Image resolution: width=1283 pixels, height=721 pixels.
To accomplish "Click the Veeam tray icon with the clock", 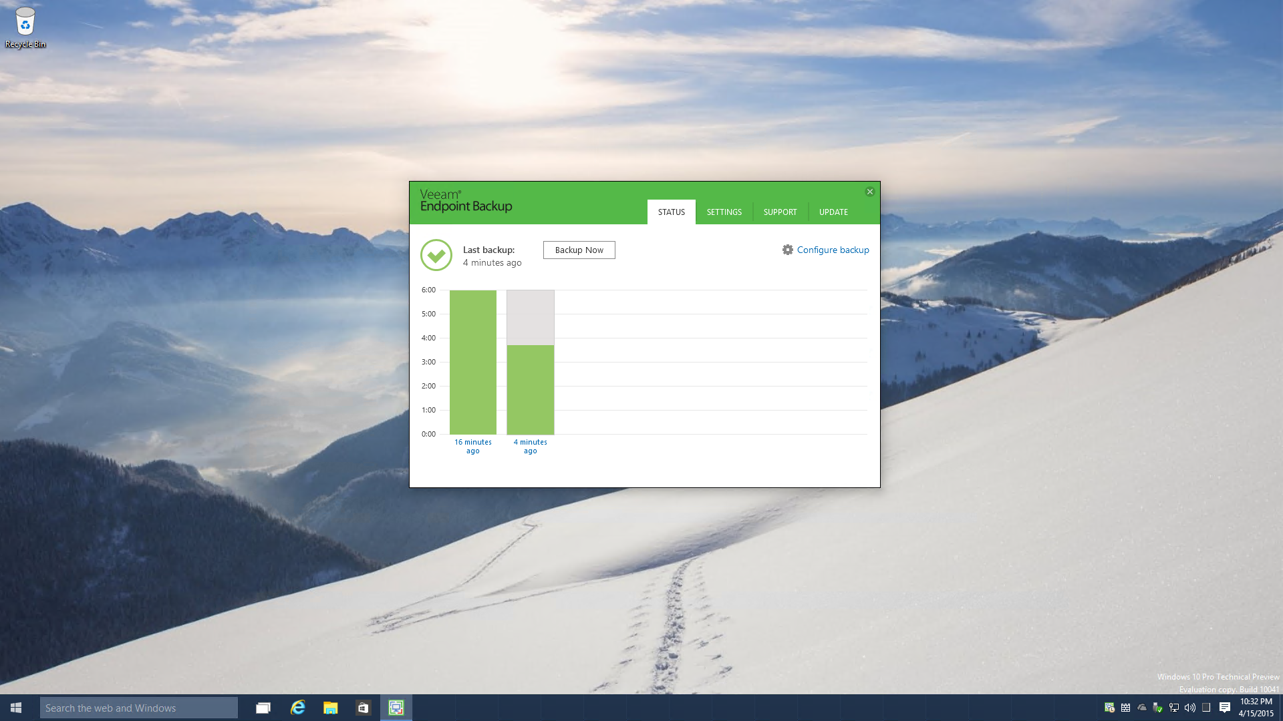I will (1109, 708).
